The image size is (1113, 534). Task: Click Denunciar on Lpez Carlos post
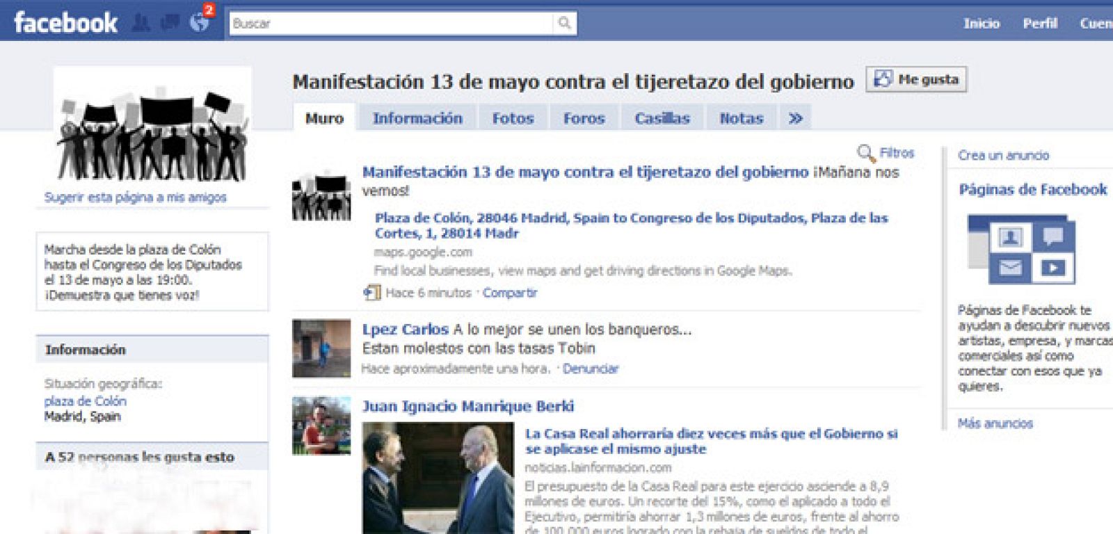coord(591,369)
